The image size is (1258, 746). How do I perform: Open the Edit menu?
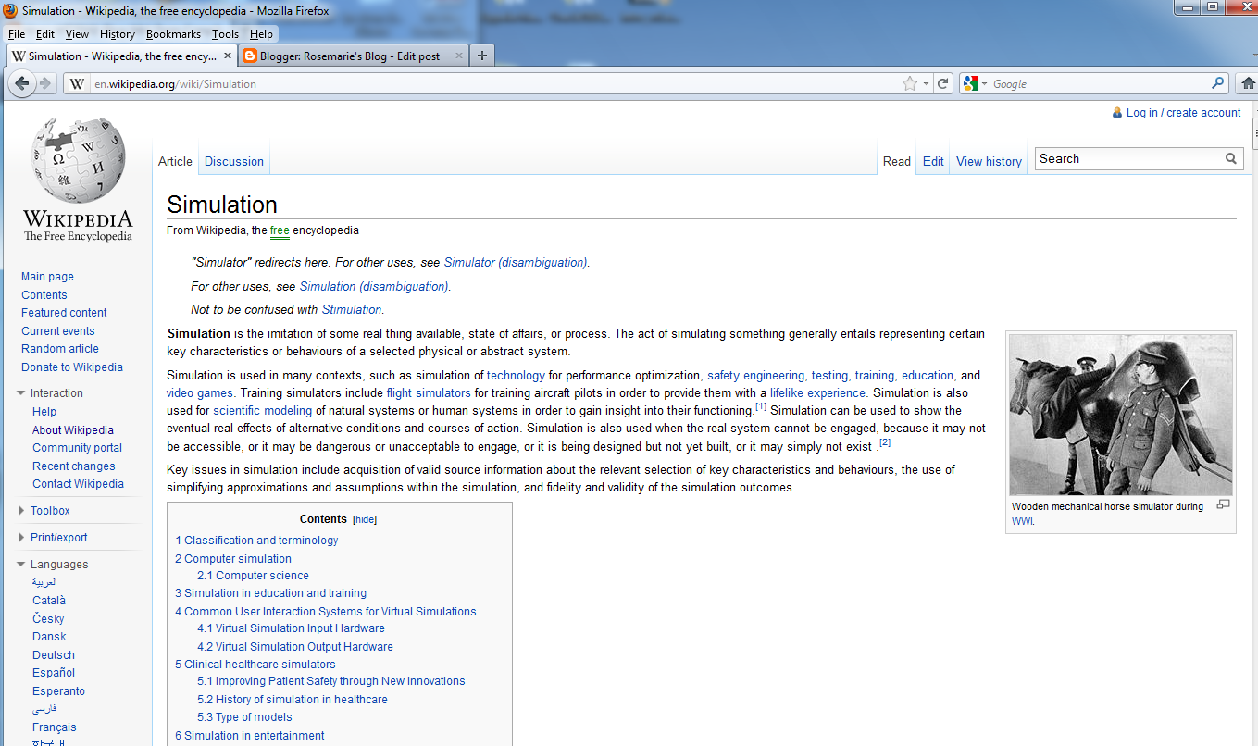point(45,34)
